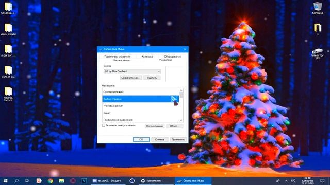330x185 pixels.
Task: Open File Explorer from taskbar
Action: click(x=61, y=180)
